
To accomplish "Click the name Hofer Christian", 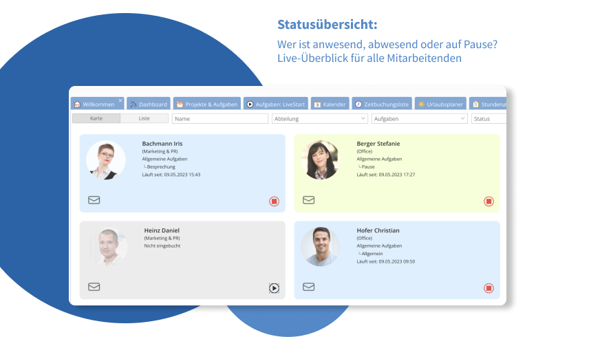I will click(378, 230).
